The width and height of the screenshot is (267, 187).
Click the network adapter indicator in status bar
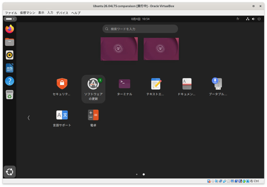[x=221, y=181]
